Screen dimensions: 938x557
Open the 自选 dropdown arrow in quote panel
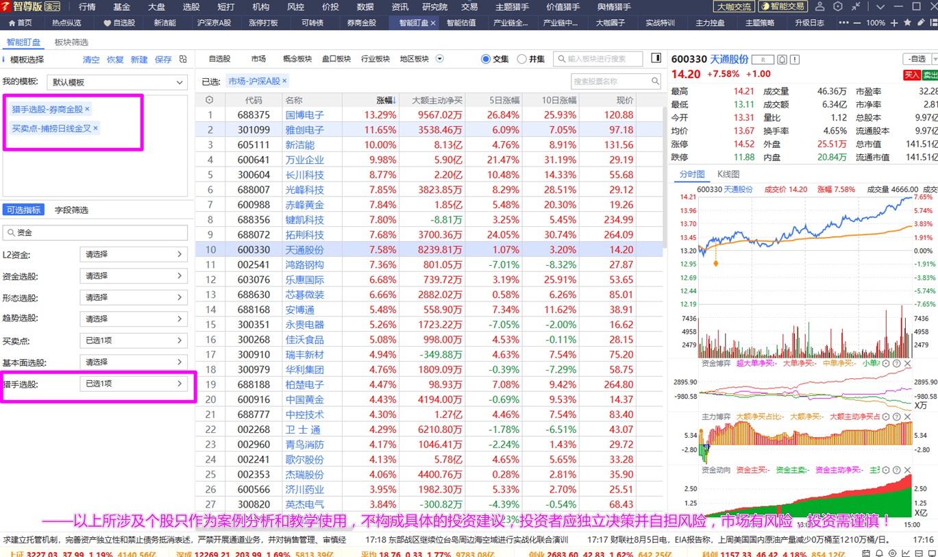(x=935, y=60)
